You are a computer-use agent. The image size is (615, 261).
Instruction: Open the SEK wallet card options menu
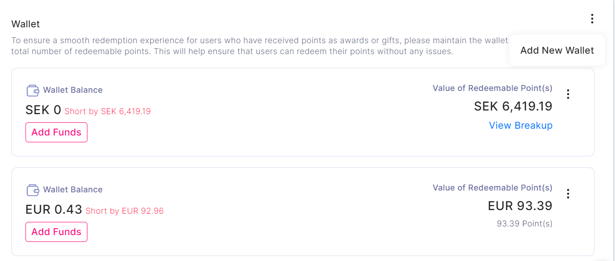[568, 94]
